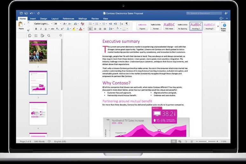Close the navigation pane with the x
Screen dimensions: 246x164
tap(61, 35)
